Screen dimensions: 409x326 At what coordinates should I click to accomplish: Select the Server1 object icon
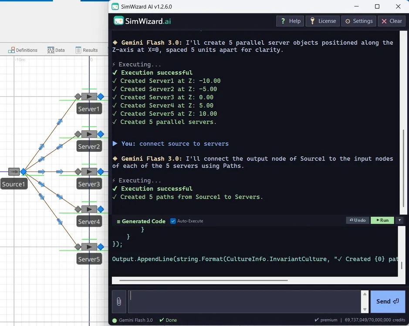tap(89, 96)
